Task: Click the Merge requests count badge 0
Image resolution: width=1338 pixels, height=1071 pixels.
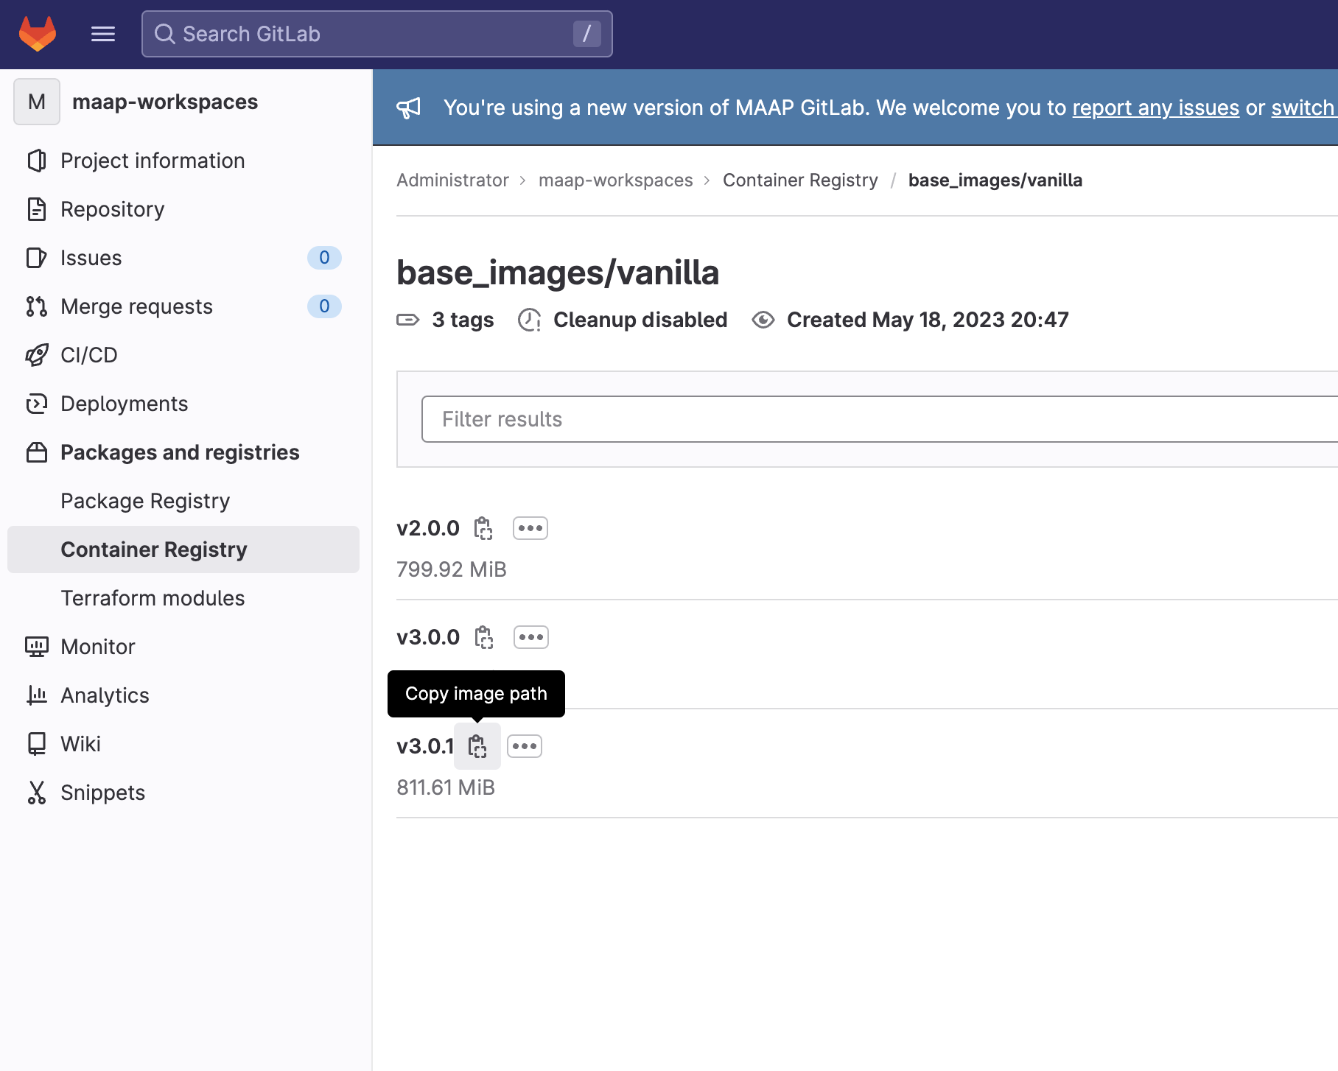Action: [324, 306]
